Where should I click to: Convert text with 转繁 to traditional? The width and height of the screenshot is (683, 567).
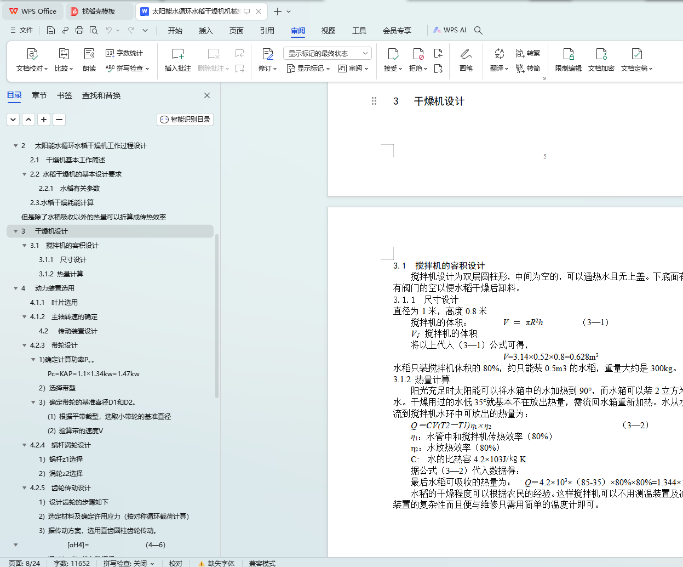coord(528,53)
